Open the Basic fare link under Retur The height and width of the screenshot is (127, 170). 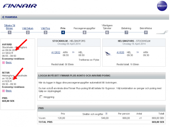coord(9,91)
